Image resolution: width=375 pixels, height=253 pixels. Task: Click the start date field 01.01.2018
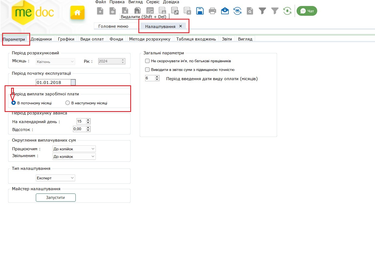tap(53, 82)
